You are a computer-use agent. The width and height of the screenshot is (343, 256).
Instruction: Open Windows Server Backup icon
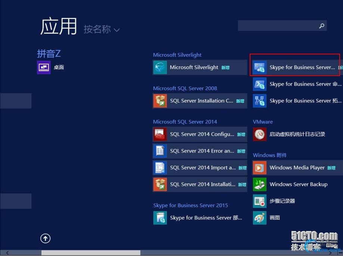click(260, 184)
